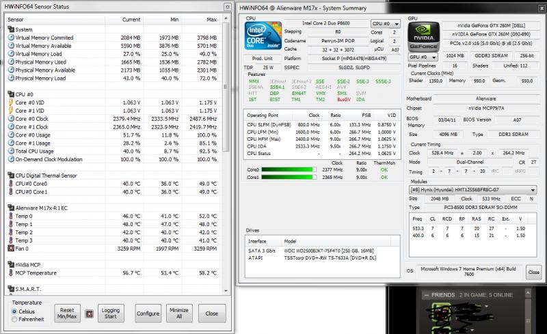Click the SATA 3 Gb/s WDC drive row

pos(322,251)
